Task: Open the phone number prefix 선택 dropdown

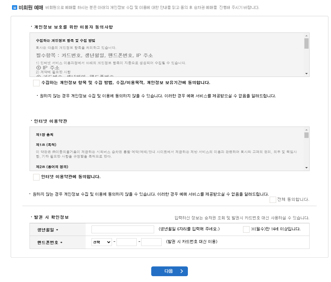Action: [x=102, y=242]
